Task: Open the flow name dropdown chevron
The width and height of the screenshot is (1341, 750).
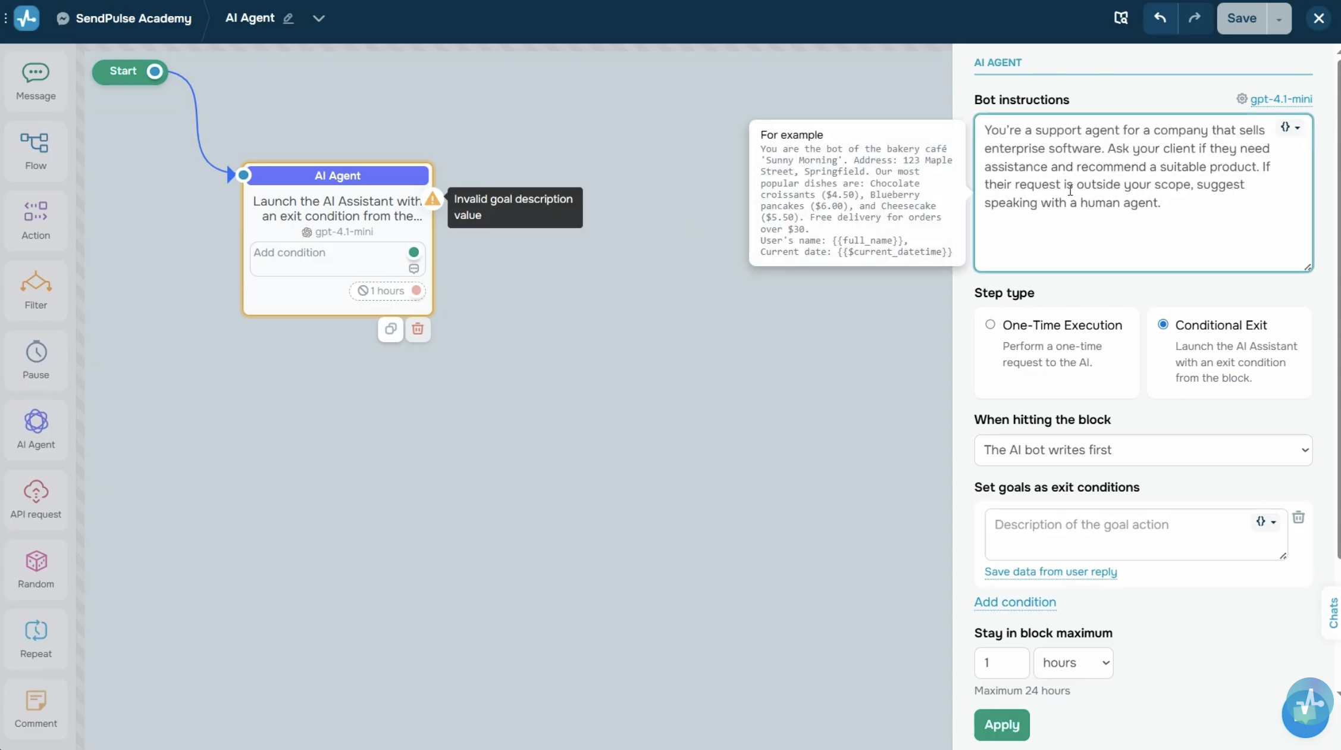Action: point(319,18)
